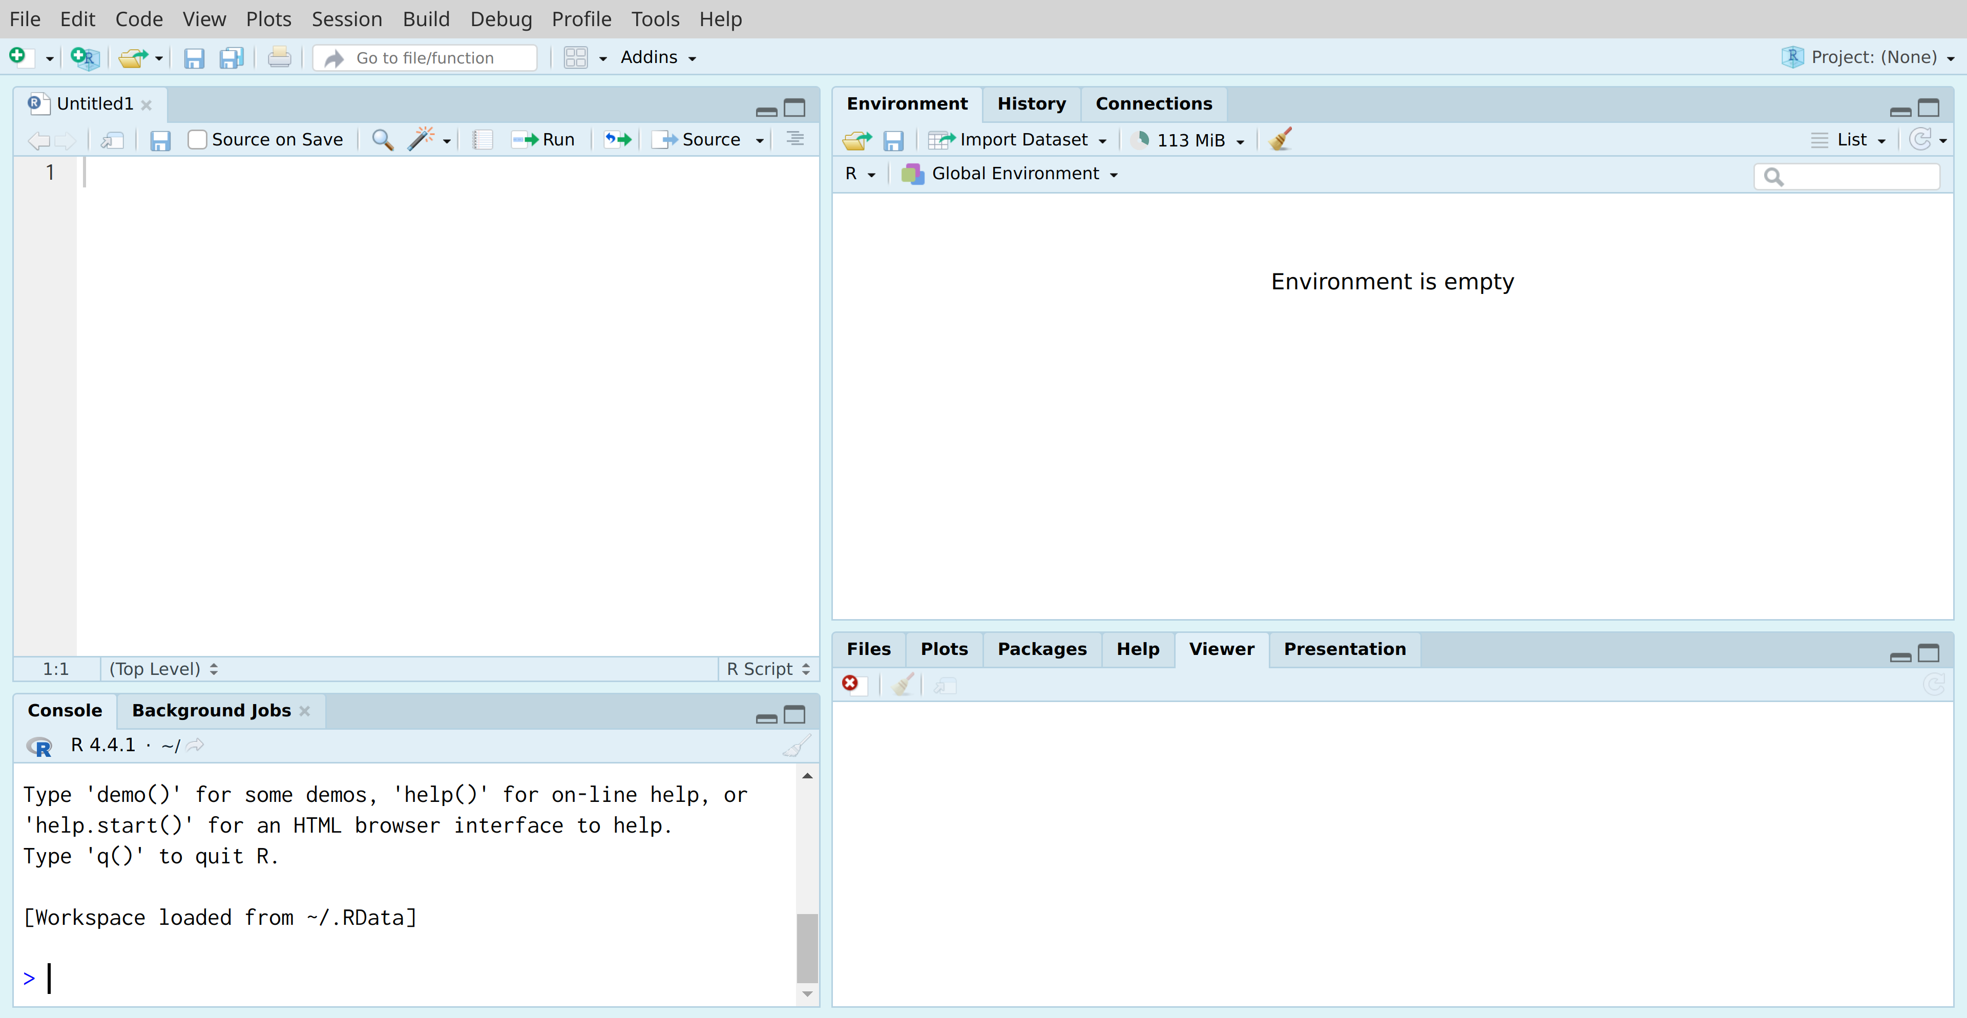This screenshot has height=1018, width=1967.
Task: Open the Help tab in lower pane
Action: (1138, 649)
